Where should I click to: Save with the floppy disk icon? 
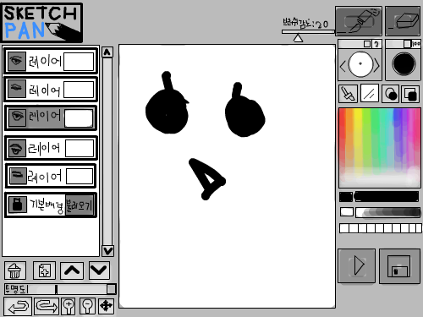pyautogui.click(x=399, y=265)
